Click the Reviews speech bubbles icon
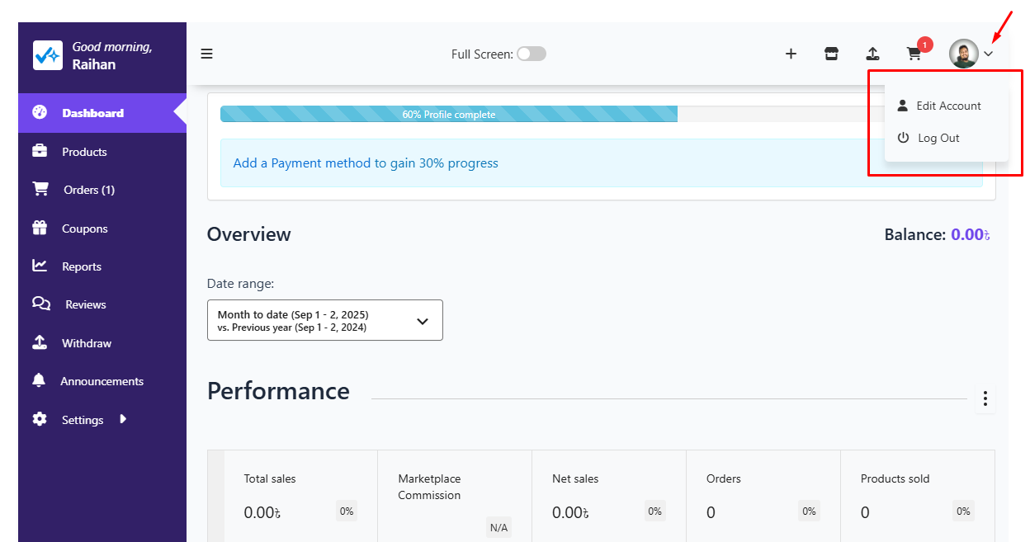This screenshot has width=1030, height=542. 41,304
